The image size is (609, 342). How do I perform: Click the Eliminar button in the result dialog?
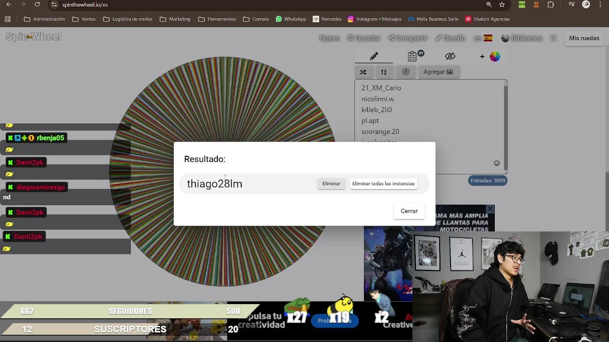331,184
